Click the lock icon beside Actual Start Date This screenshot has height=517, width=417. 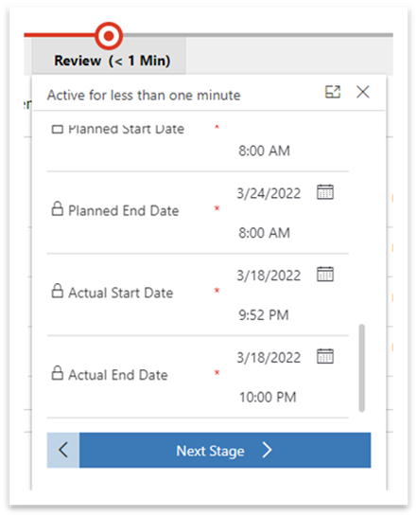pos(58,291)
